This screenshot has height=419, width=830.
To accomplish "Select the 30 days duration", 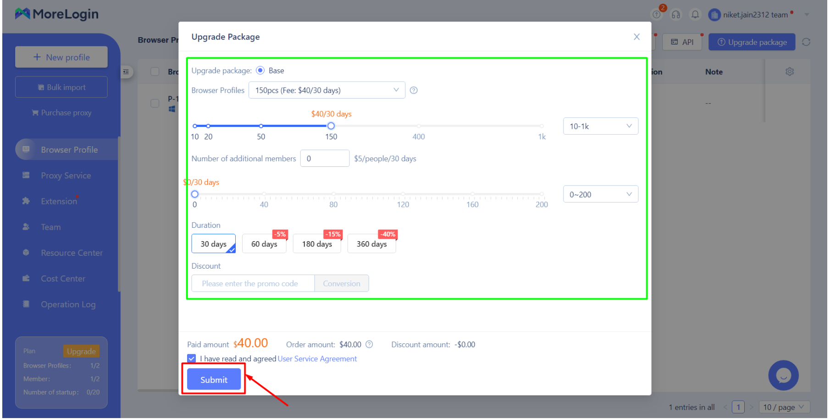I will pos(213,244).
